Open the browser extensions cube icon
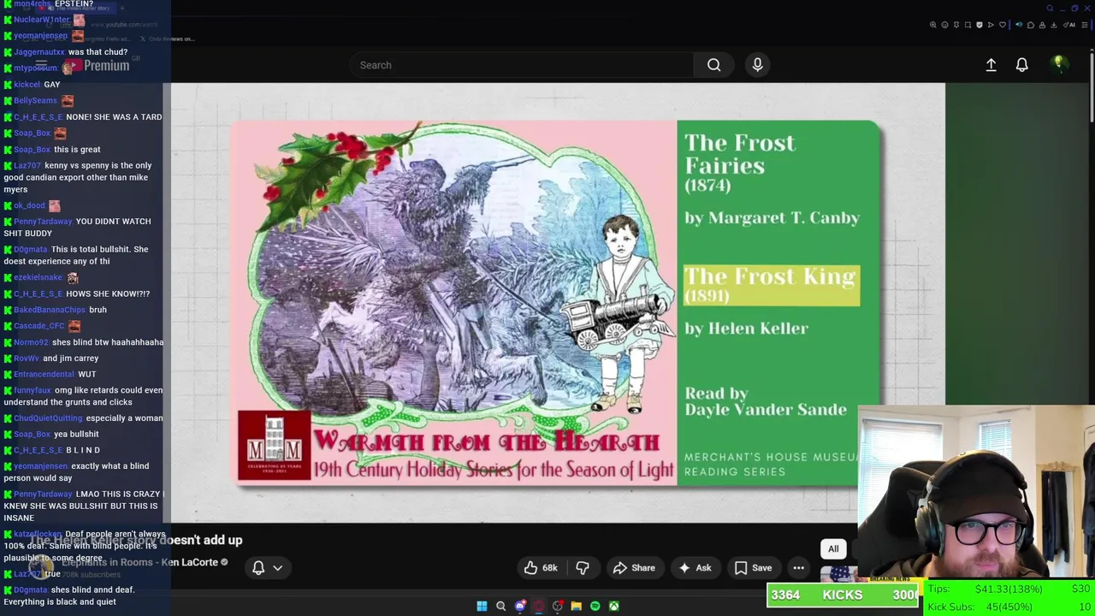This screenshot has width=1095, height=616. click(1031, 25)
